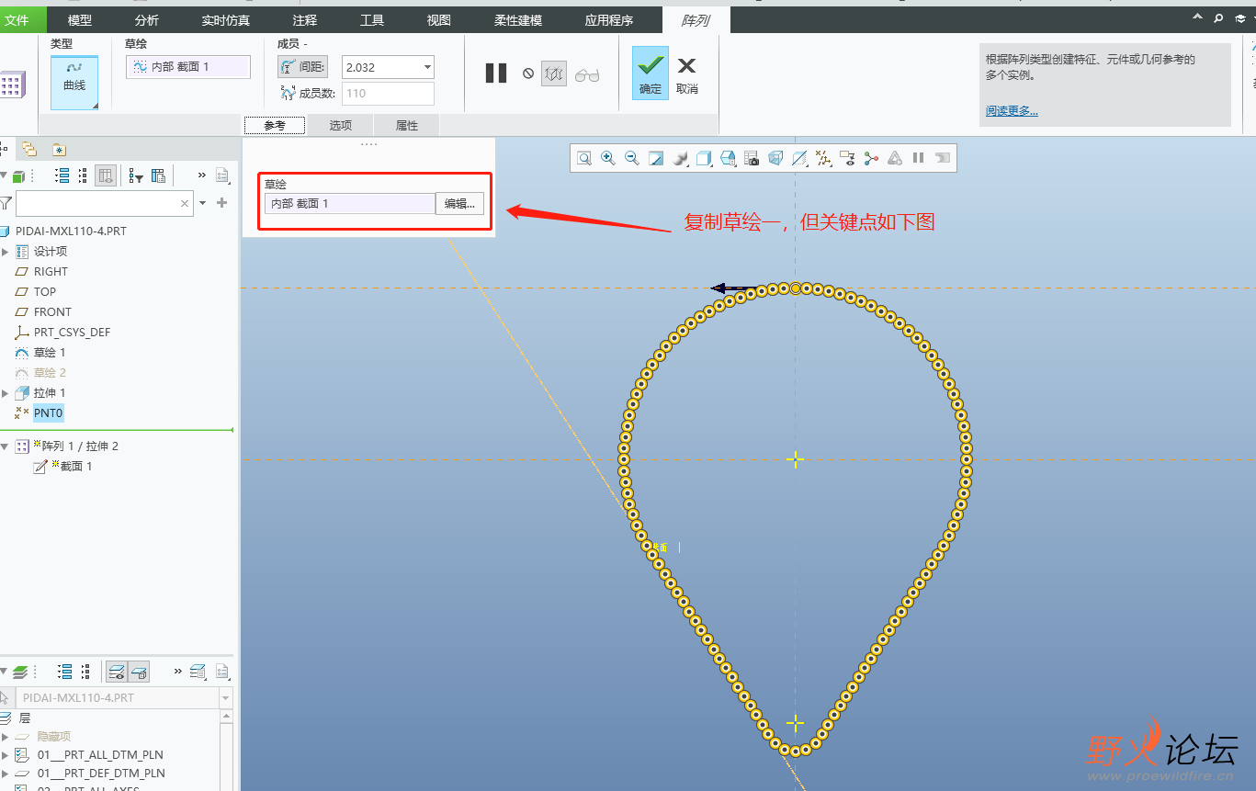Toggle perspective view cube icon
Screen dimensions: 1256x791
click(x=775, y=158)
